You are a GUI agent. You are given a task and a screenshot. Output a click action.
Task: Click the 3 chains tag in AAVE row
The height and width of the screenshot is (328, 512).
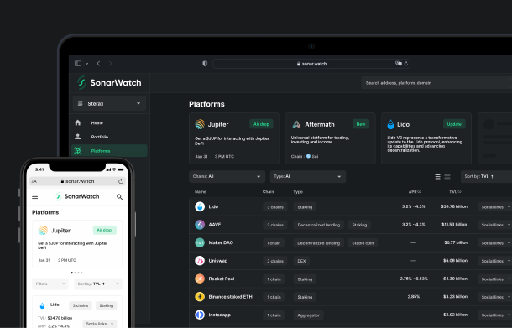(275, 225)
